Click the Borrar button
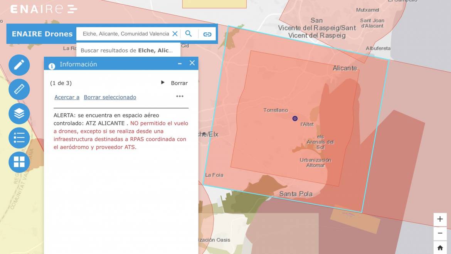Screen dimensions: 451x254 179,83
